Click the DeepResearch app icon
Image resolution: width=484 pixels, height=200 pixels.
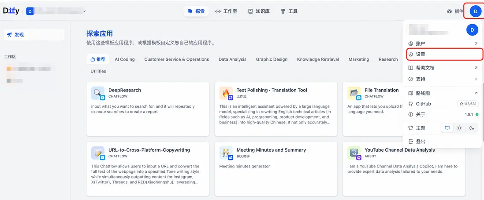[x=98, y=93]
